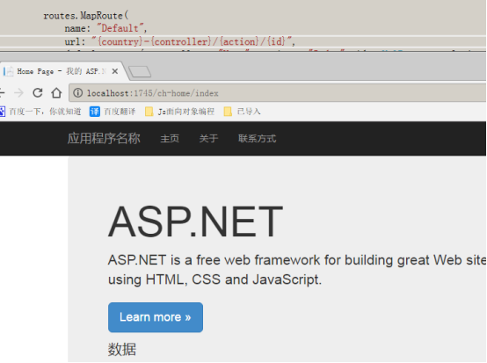The height and width of the screenshot is (363, 487).
Task: Go to the browser home page icon
Action: (x=56, y=93)
